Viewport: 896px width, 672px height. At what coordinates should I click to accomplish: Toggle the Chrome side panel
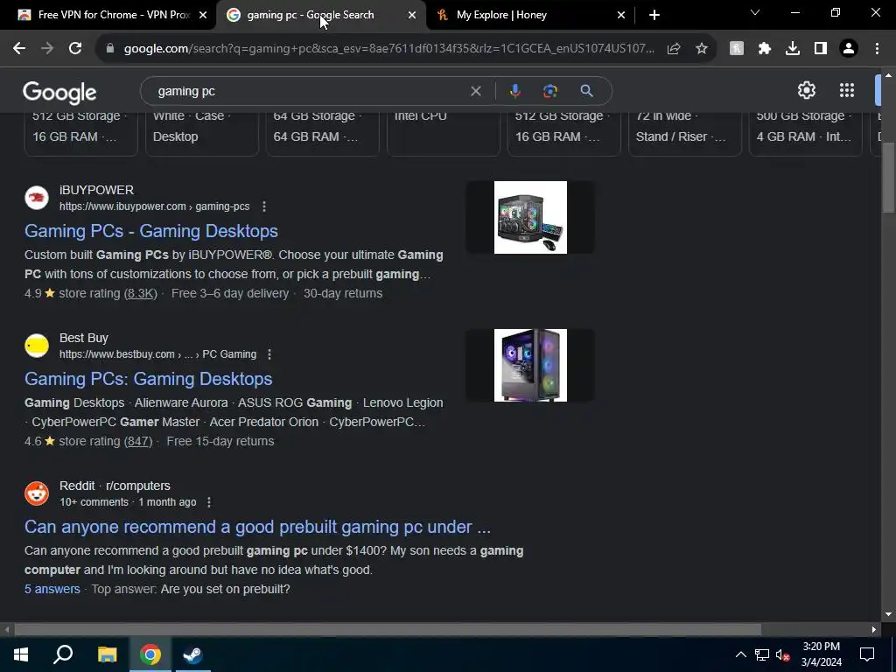coord(821,49)
